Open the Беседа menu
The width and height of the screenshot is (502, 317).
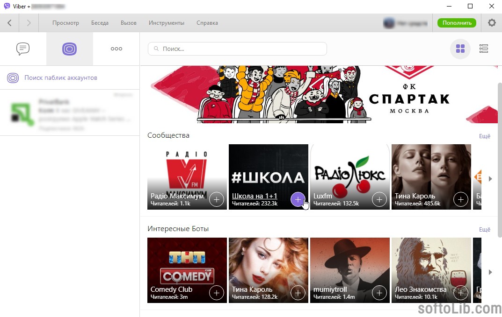point(100,23)
